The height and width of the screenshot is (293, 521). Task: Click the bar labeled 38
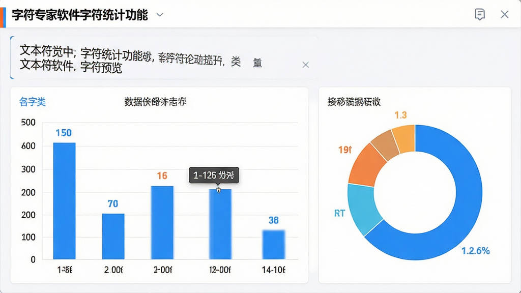pos(273,245)
